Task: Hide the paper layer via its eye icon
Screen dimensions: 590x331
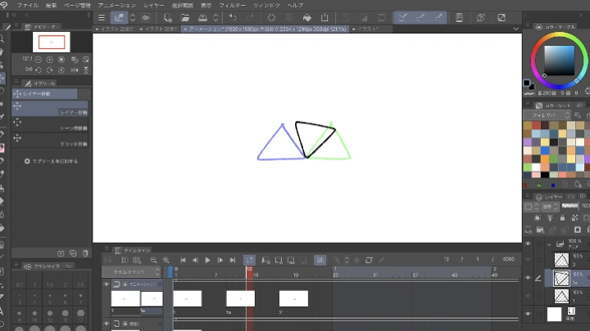Action: 528,314
